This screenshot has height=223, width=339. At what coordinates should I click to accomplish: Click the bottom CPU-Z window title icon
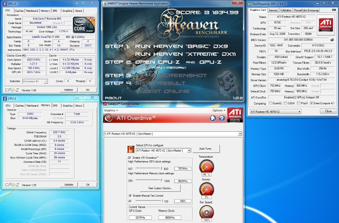pos(5,98)
